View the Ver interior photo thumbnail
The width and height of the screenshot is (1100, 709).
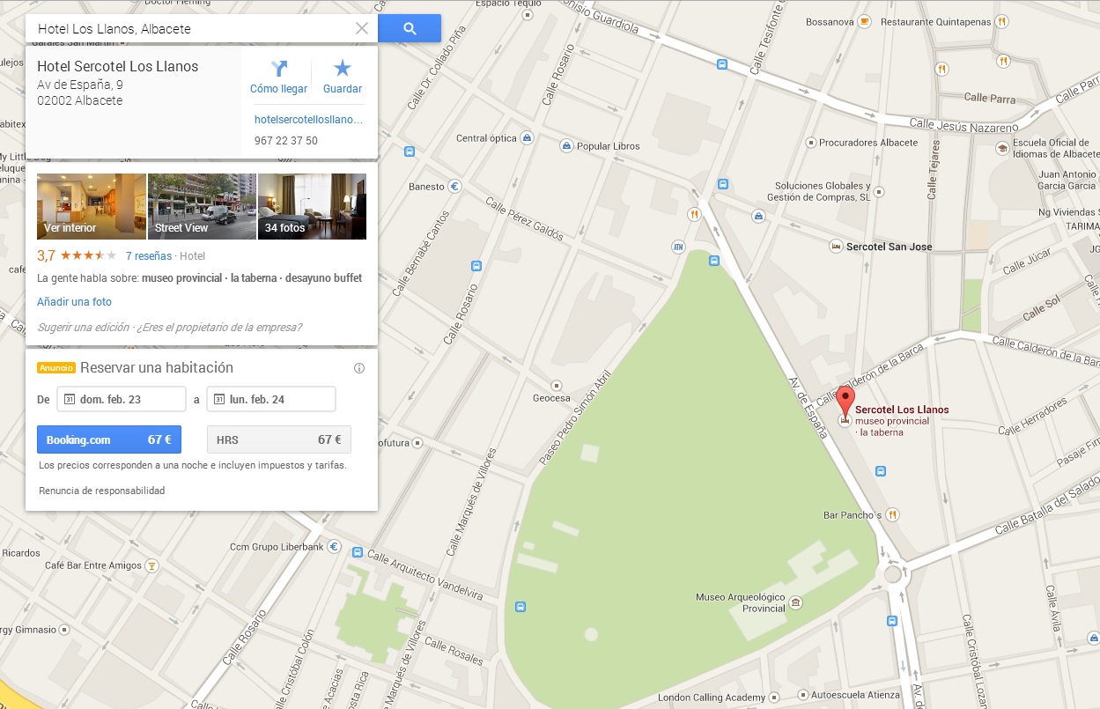point(92,206)
